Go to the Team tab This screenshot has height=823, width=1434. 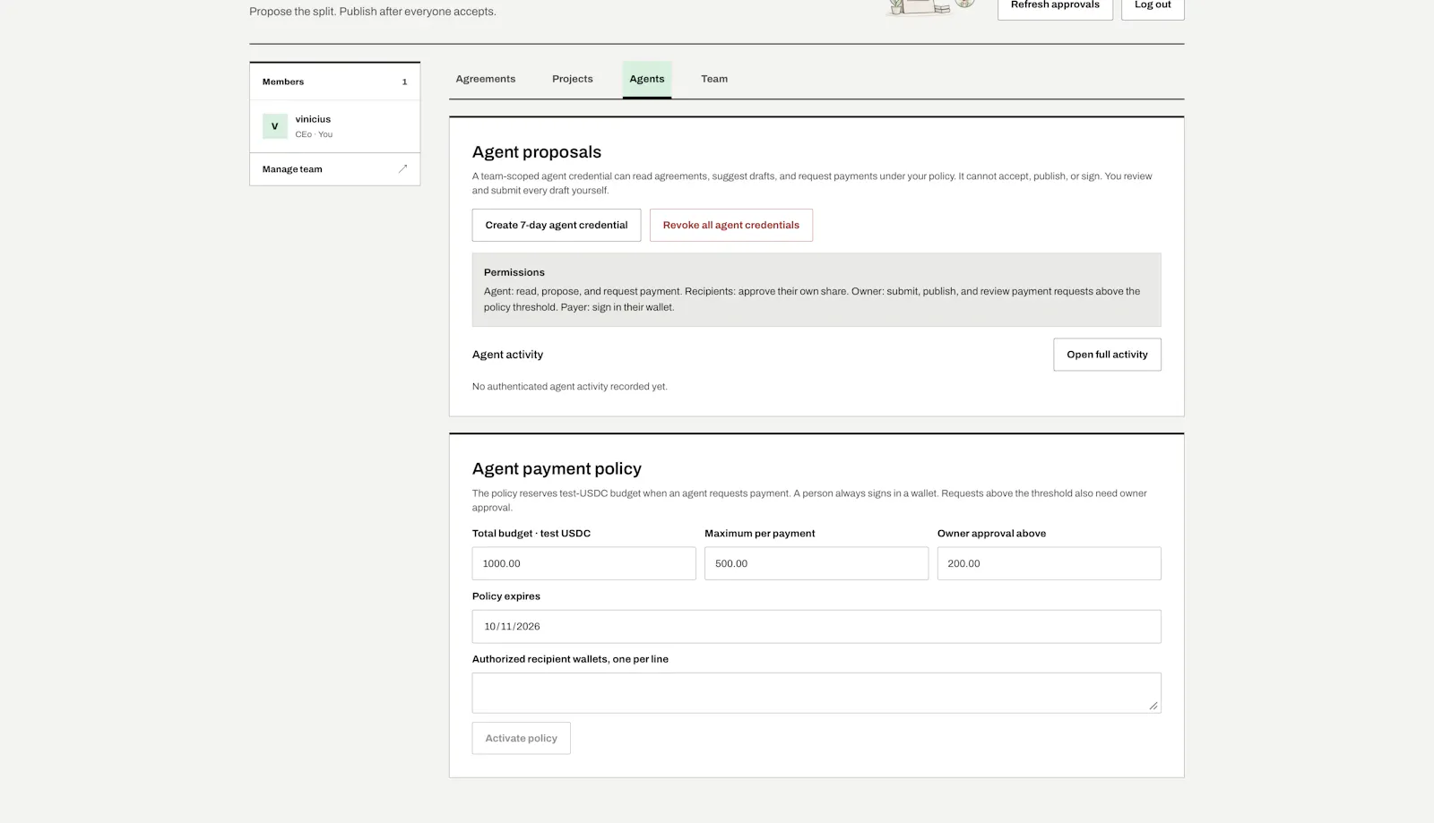tap(714, 79)
